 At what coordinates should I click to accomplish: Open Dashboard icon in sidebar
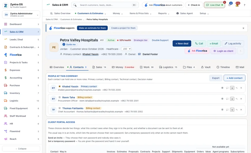[x=5, y=24]
